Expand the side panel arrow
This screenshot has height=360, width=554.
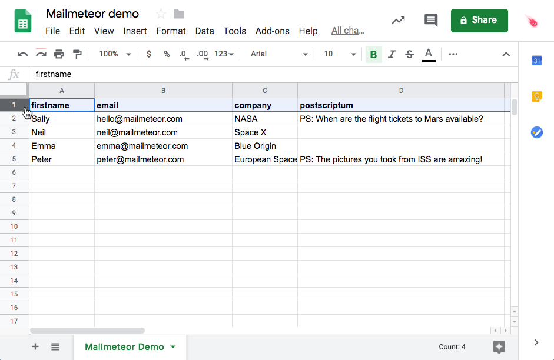[536, 342]
